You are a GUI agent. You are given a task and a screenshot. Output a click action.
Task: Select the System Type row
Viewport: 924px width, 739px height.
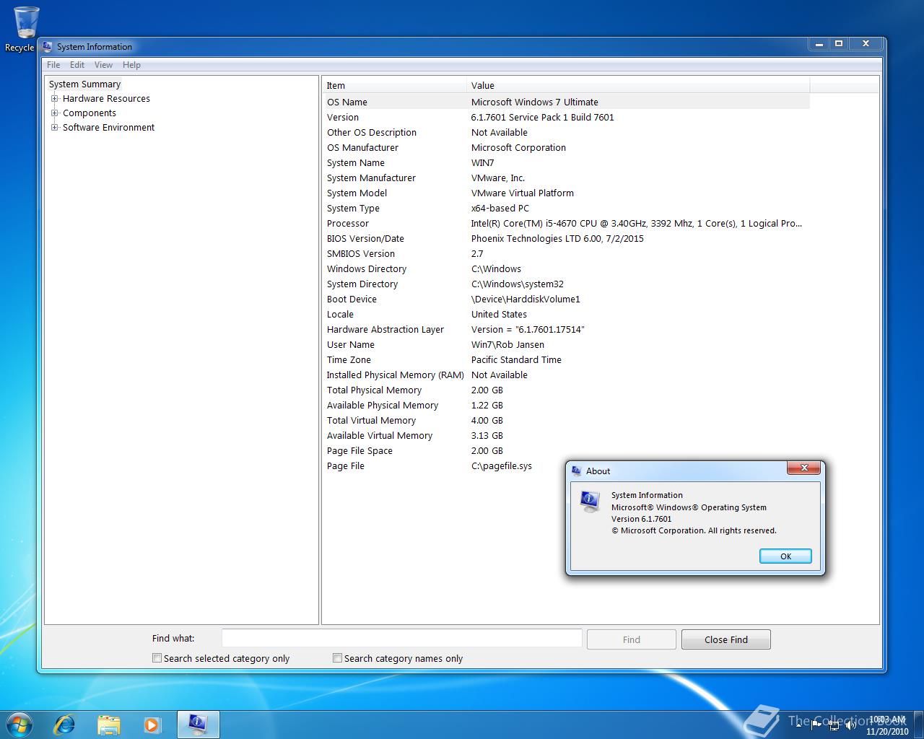pyautogui.click(x=566, y=208)
